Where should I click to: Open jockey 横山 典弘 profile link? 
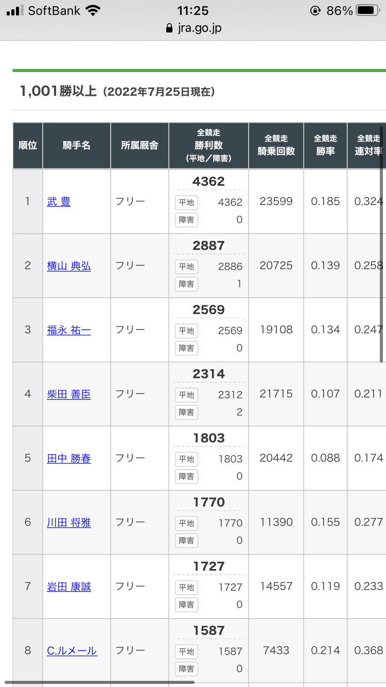pos(69,266)
